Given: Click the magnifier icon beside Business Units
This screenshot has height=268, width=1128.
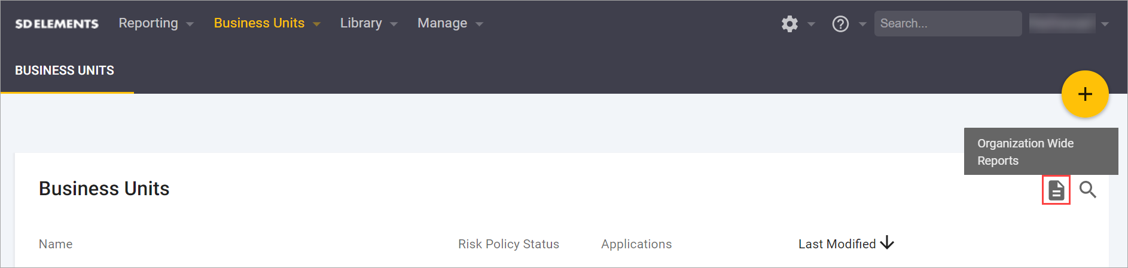Looking at the screenshot, I should (x=1088, y=190).
